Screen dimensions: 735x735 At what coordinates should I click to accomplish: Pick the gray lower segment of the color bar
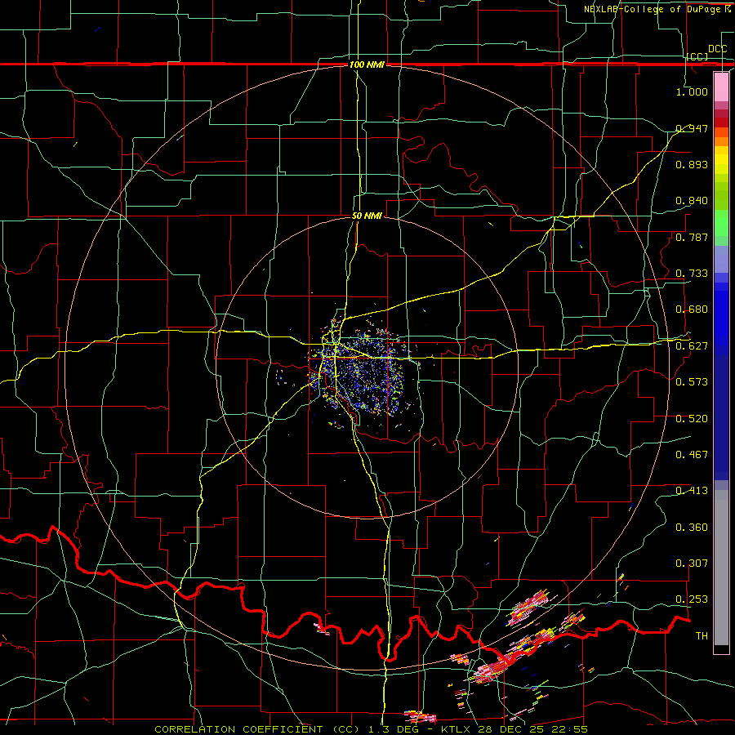click(x=721, y=568)
